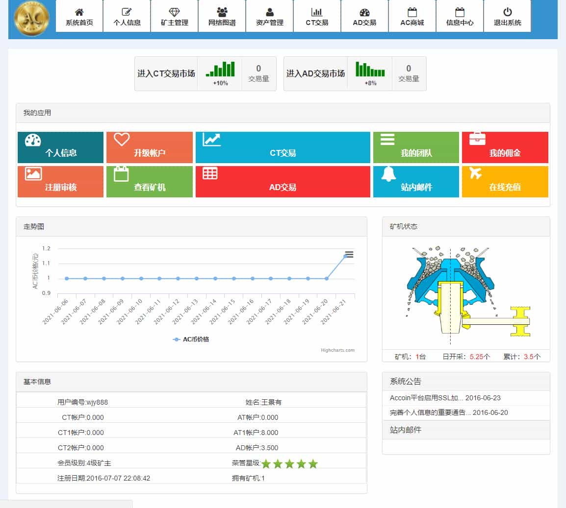Open 个人信息 nav menu item
The height and width of the screenshot is (508, 566).
pyautogui.click(x=127, y=16)
